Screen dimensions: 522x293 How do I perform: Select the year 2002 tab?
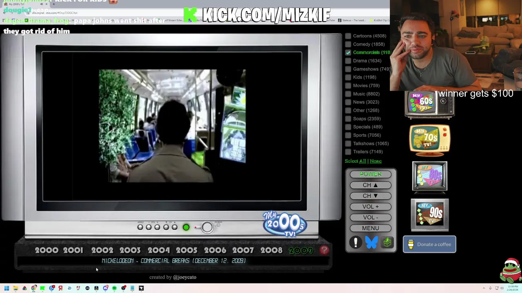click(102, 251)
